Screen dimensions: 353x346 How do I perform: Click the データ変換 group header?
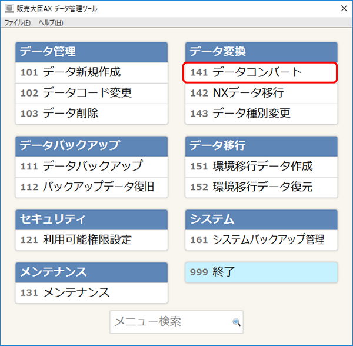pos(261,52)
